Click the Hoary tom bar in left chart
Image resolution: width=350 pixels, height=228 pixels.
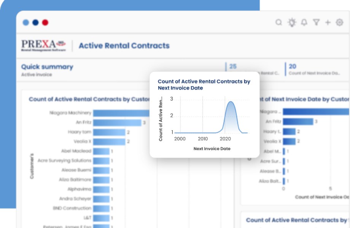(109, 132)
